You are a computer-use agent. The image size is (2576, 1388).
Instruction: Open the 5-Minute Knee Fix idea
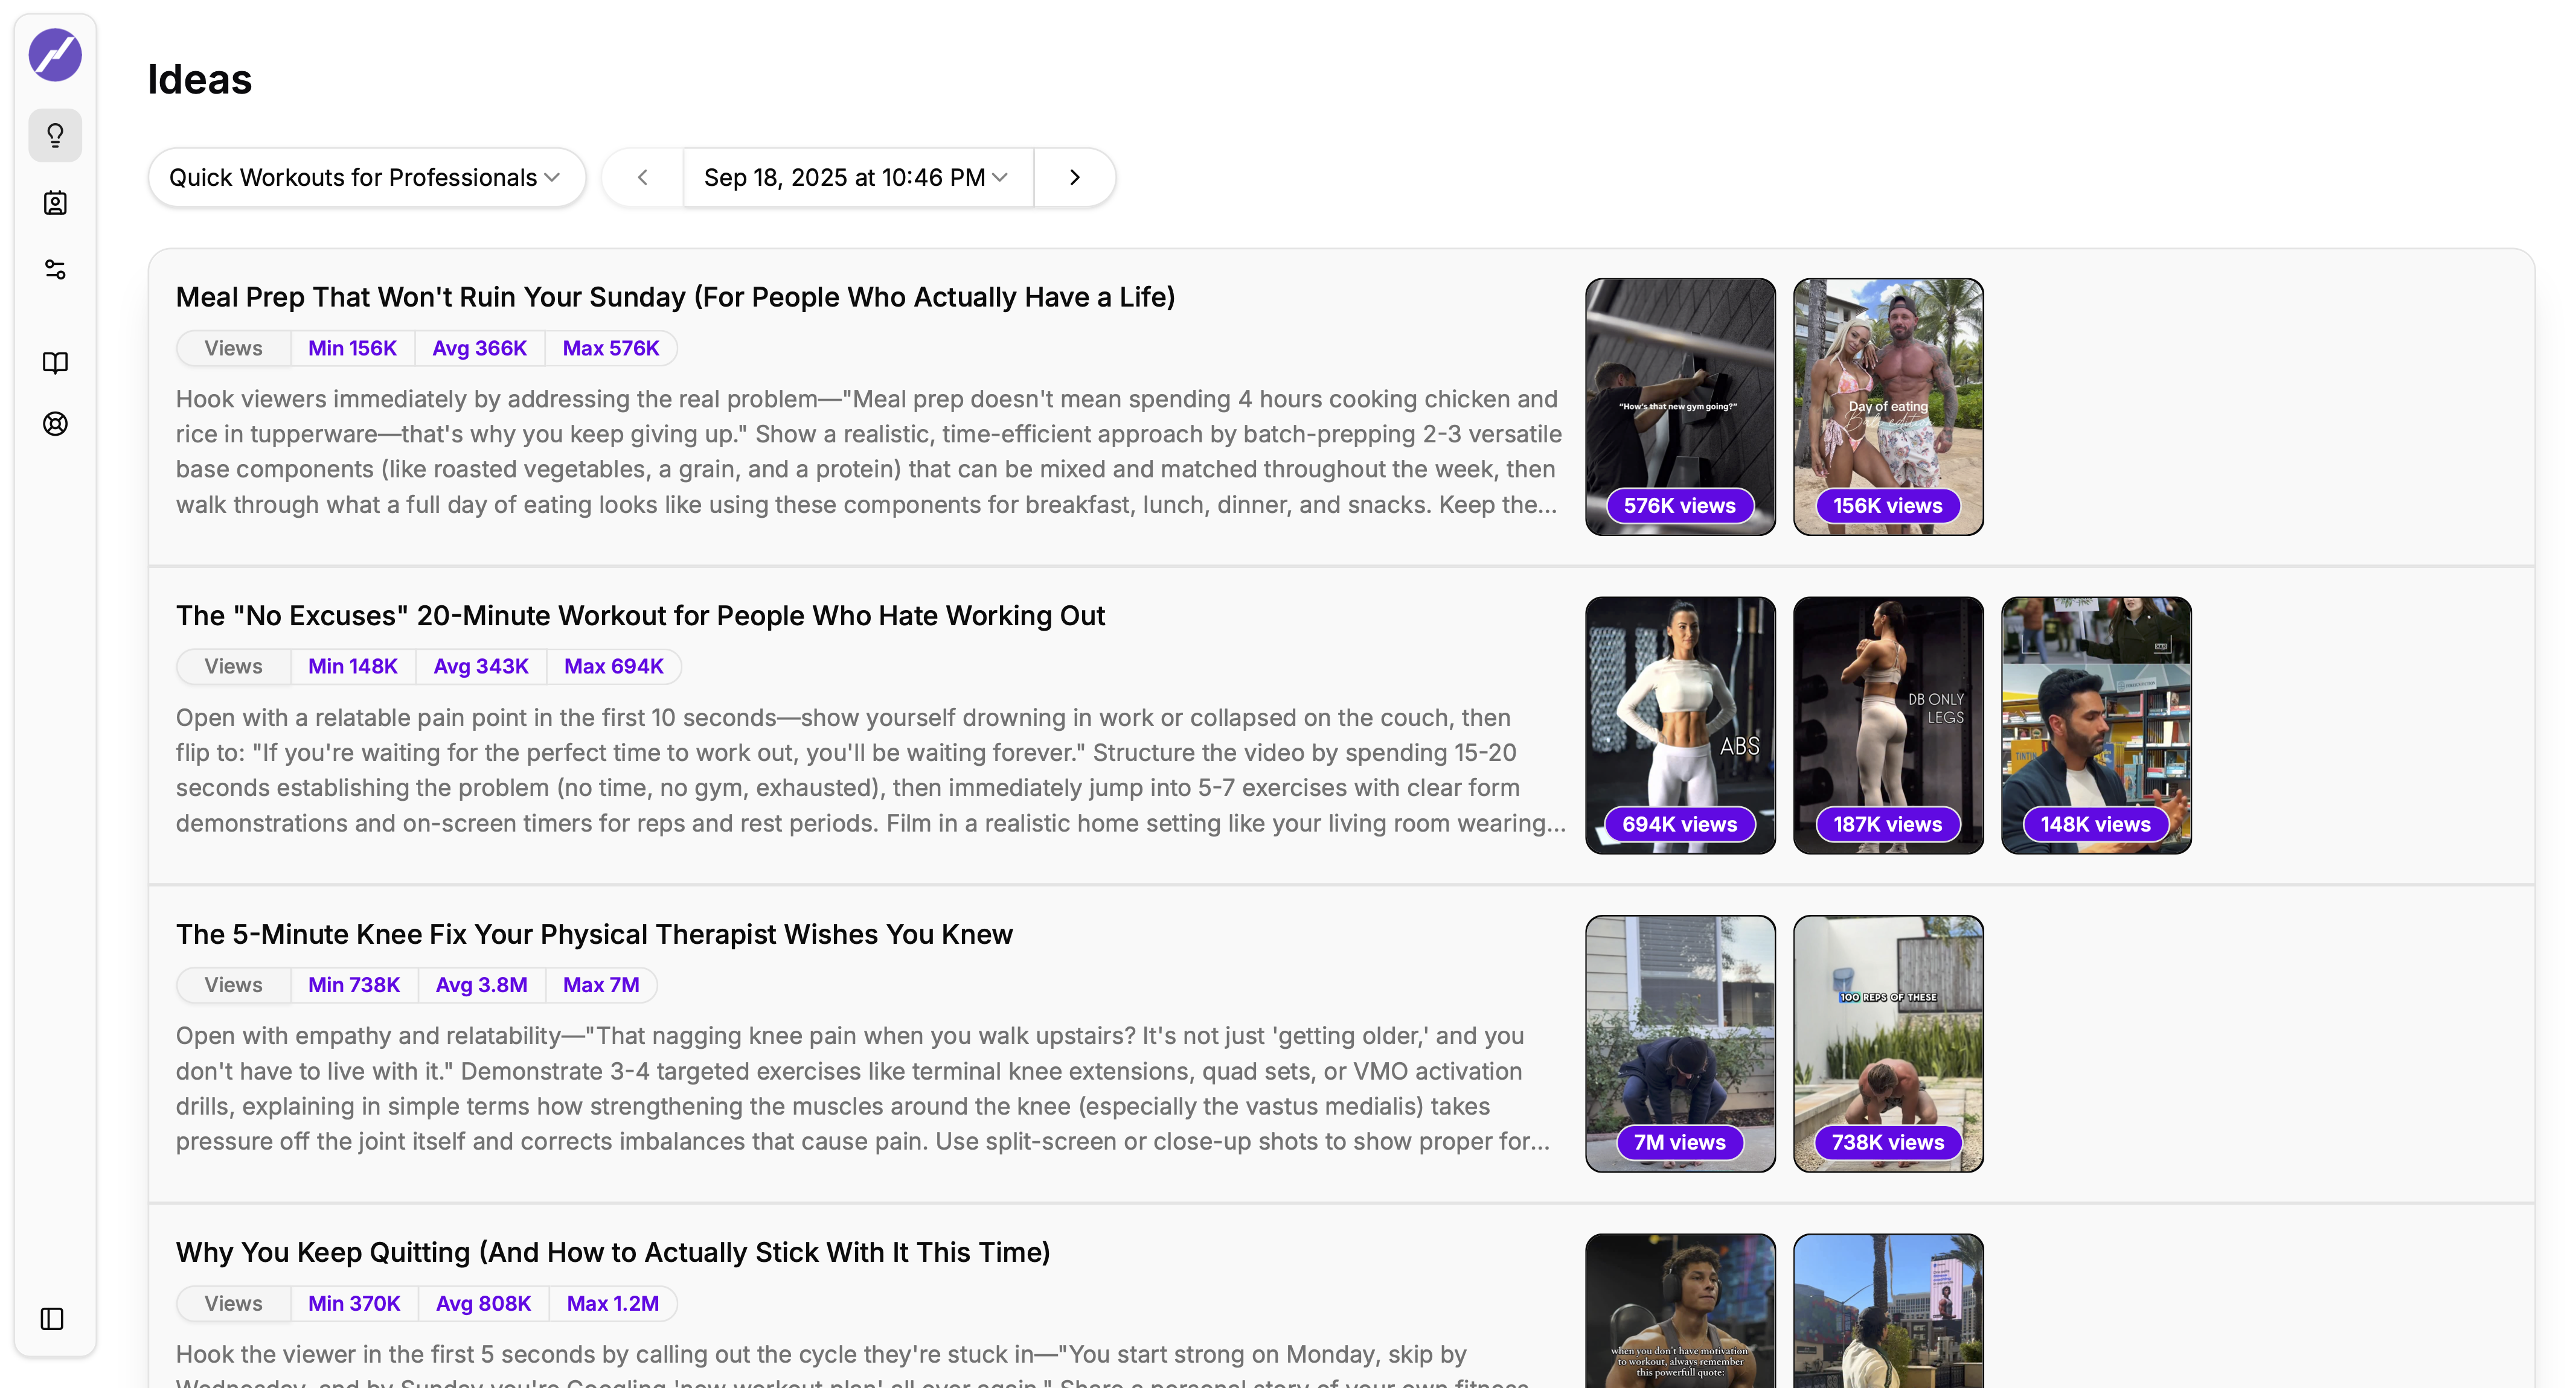coord(594,934)
